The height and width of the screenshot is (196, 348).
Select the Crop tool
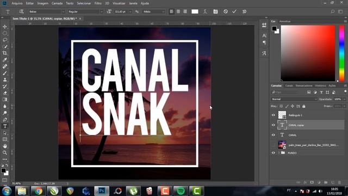pyautogui.click(x=5, y=53)
